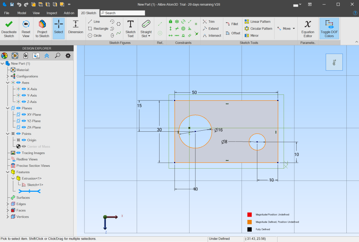
Task: Open the Straight Slot dropdown arrow
Action: [149, 36]
